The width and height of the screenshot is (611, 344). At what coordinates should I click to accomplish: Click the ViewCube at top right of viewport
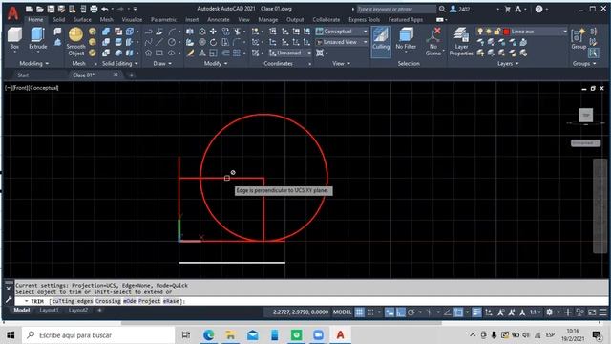(585, 116)
